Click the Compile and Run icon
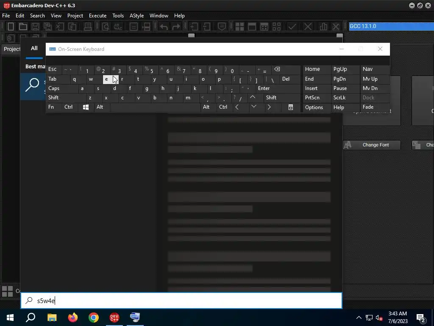Screen dimensions: 434x326 (x=264, y=27)
